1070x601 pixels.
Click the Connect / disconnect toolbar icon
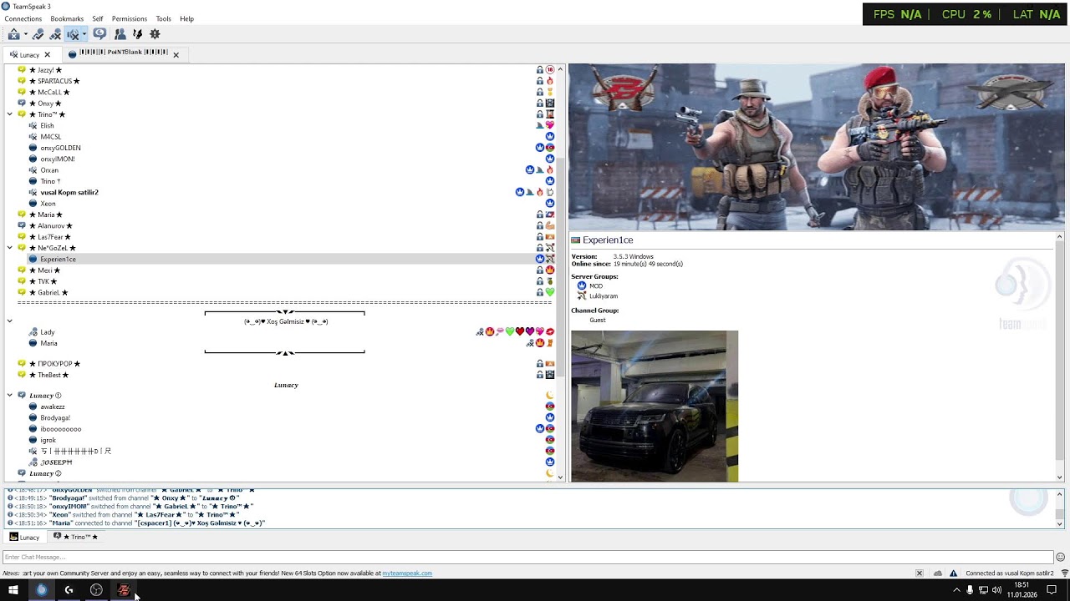13,34
